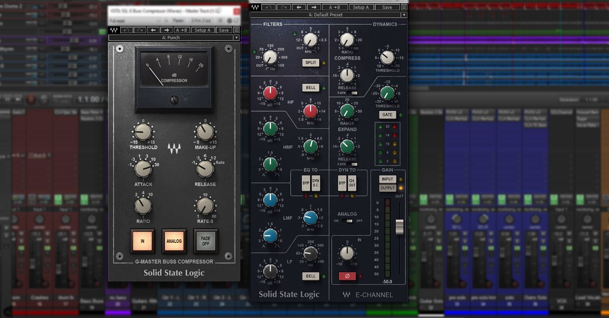The width and height of the screenshot is (609, 318).
Task: Redo in the G-Master Buss Compressor toolbar
Action: pyautogui.click(x=140, y=30)
